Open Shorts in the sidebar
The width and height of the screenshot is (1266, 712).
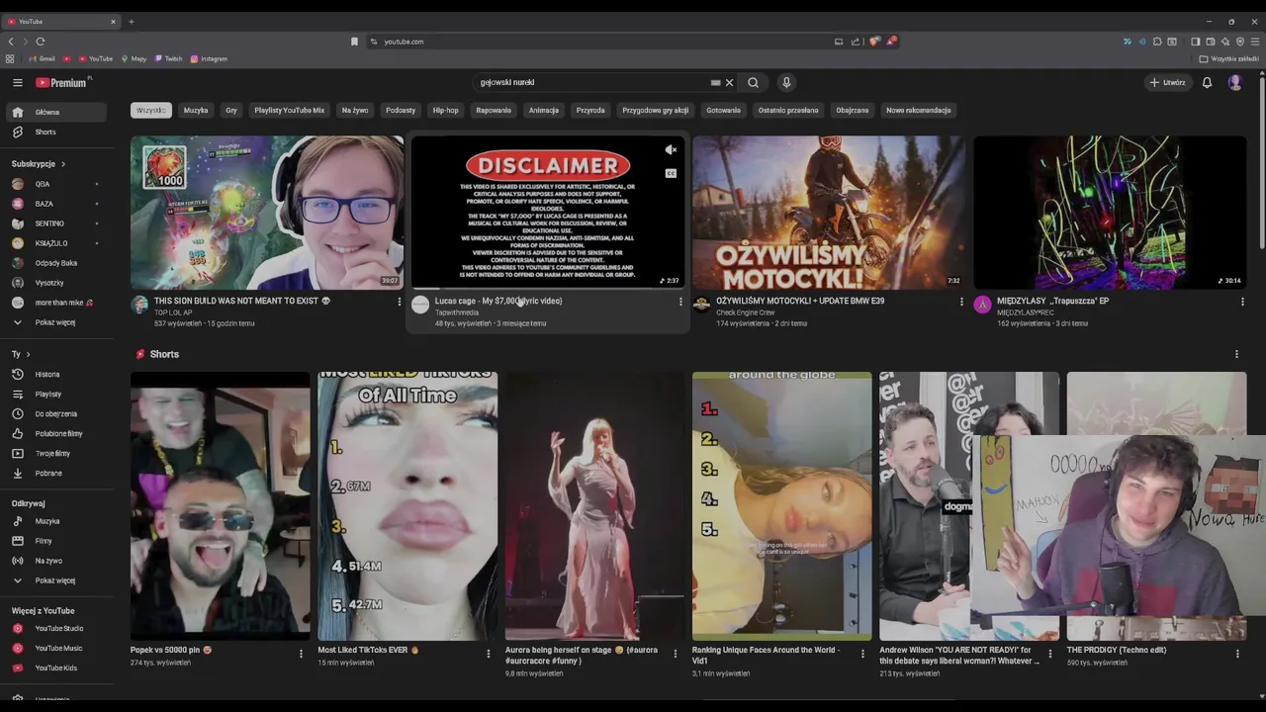[57, 132]
